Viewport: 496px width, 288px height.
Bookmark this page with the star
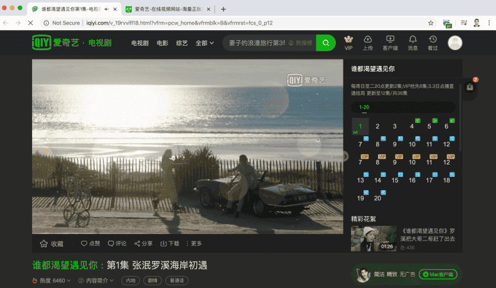pyautogui.click(x=431, y=23)
